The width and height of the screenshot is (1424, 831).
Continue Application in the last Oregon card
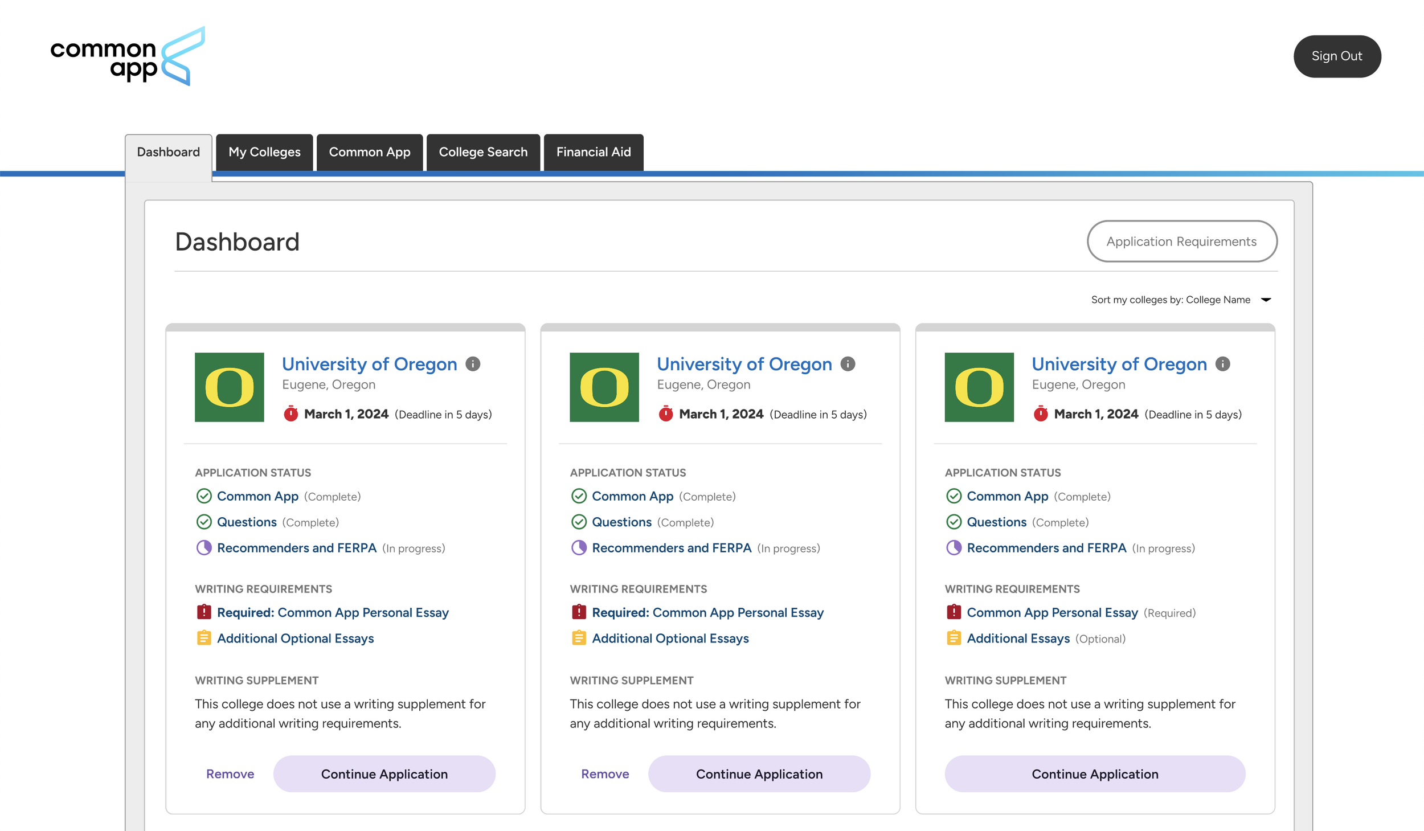tap(1095, 773)
